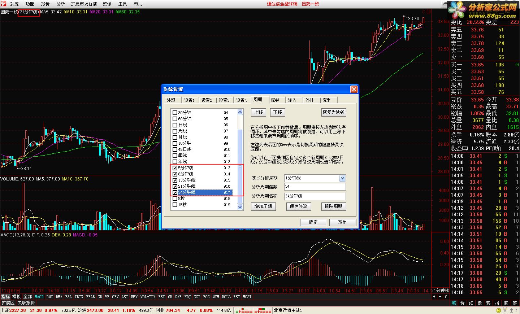
Task: Click the market trend light icon left of 北京行情主站1
Action: pyautogui.click(x=253, y=310)
